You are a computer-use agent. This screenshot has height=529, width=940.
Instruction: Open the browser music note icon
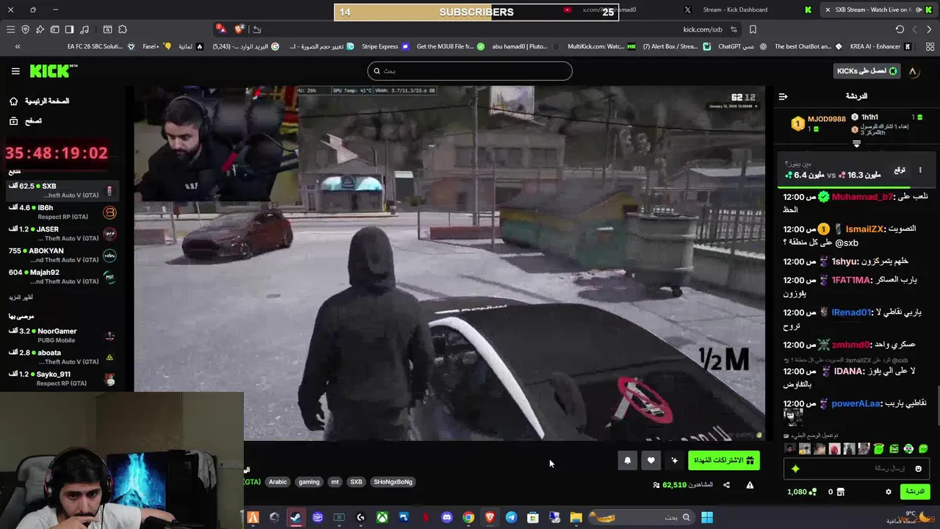coord(84,29)
